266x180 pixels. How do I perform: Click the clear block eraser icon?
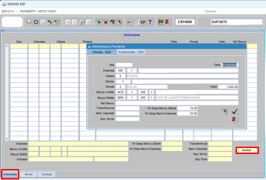112,22
